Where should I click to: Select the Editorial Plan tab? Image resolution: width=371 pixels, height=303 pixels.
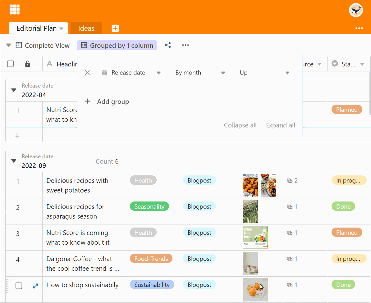(x=36, y=28)
